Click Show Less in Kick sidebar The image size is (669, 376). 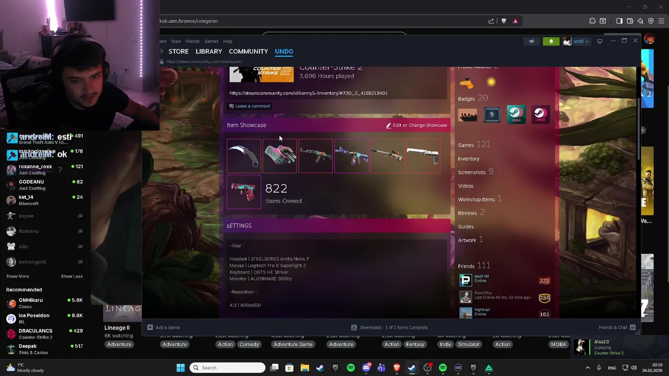tap(72, 276)
